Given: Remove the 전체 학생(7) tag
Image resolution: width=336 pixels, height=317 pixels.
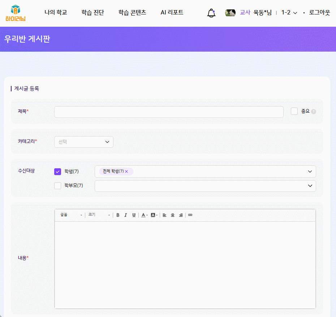Looking at the screenshot, I should click(x=126, y=171).
